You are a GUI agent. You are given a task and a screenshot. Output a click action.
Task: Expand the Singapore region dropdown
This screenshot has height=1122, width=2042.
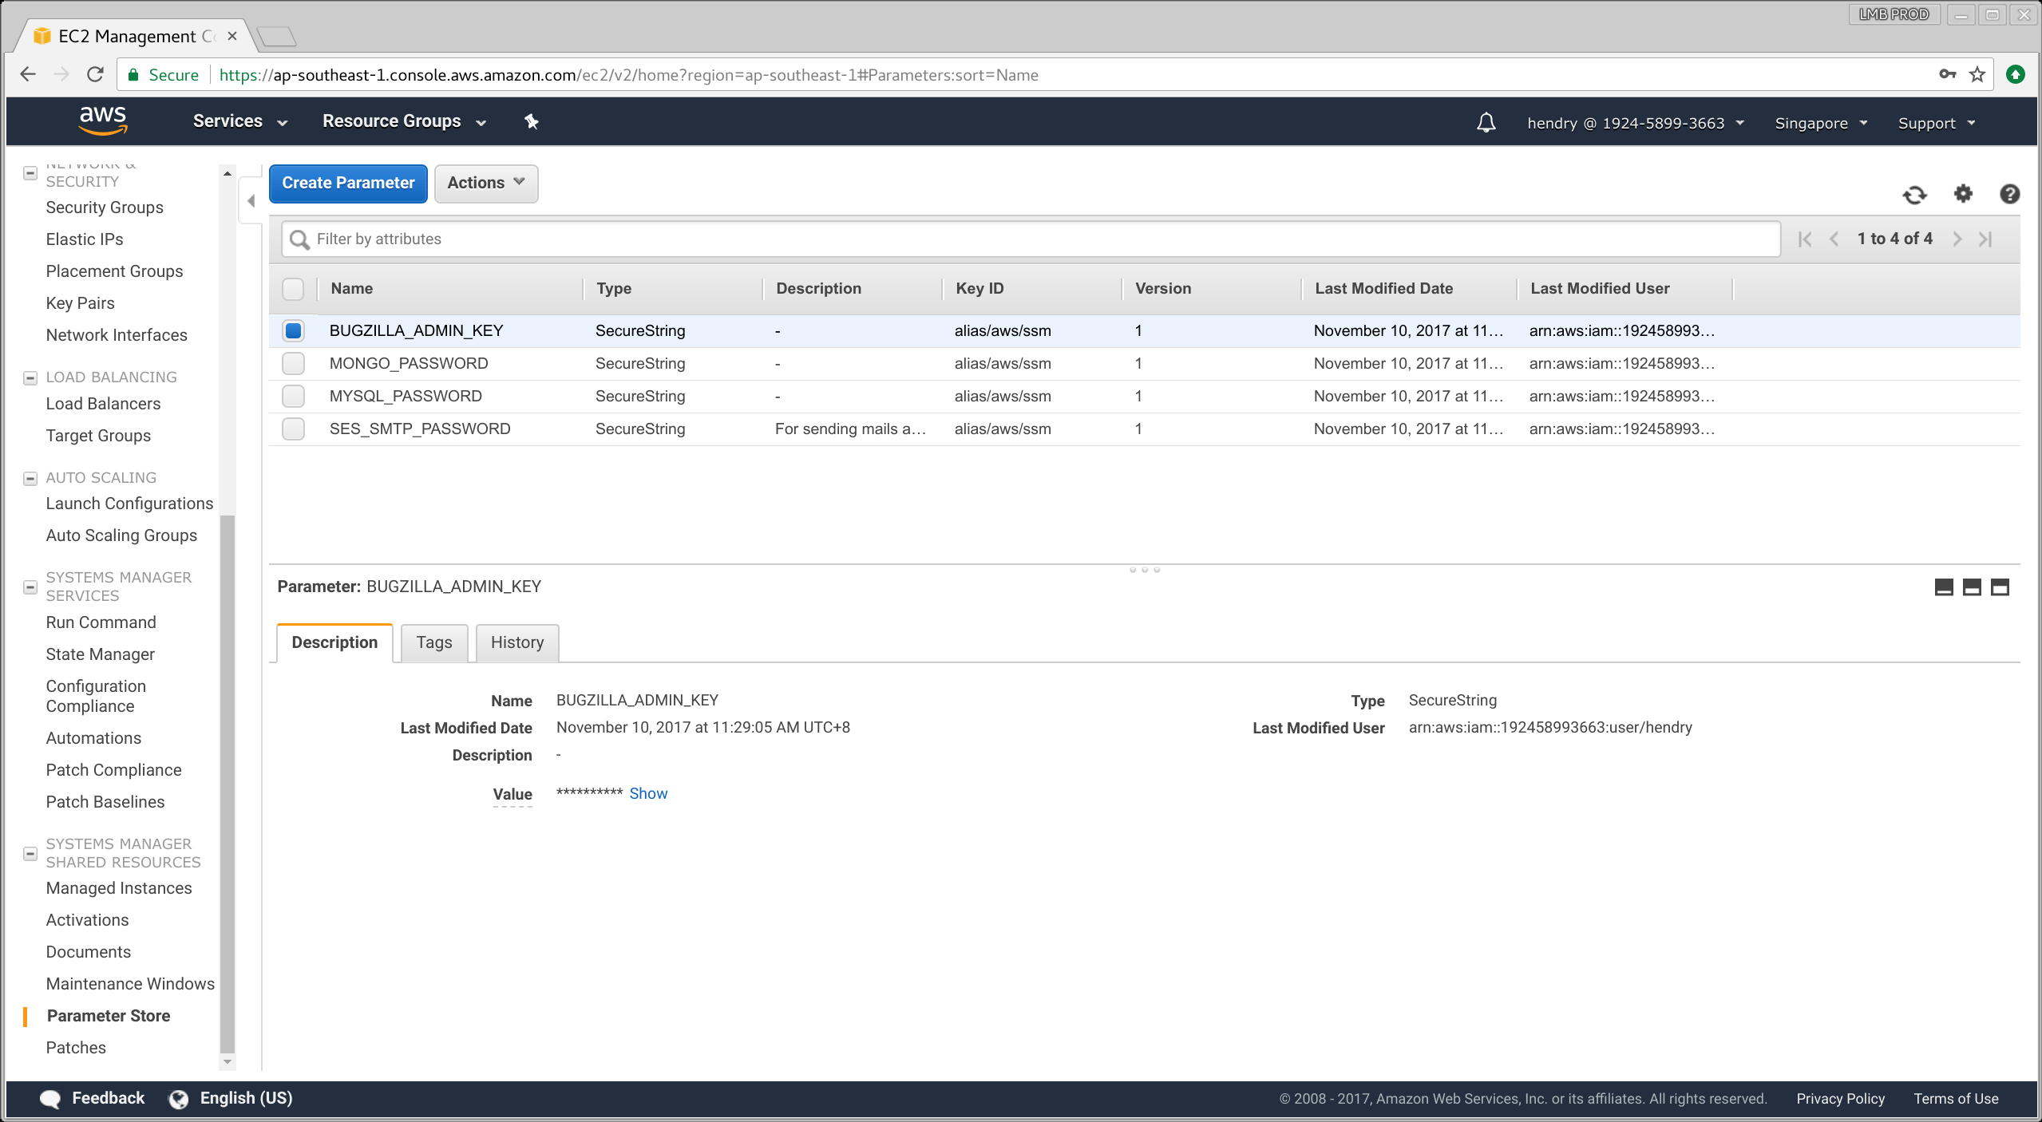tap(1820, 123)
